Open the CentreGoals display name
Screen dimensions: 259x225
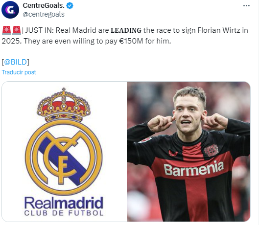44,5
